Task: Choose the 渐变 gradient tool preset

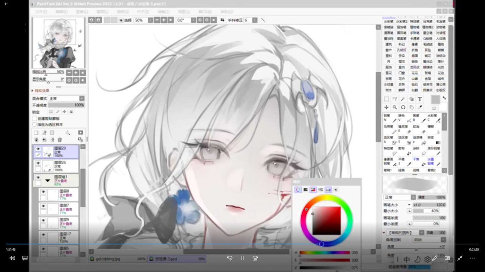Action: tap(435, 140)
